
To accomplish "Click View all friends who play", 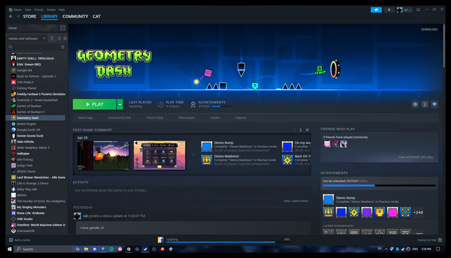I will [x=415, y=157].
